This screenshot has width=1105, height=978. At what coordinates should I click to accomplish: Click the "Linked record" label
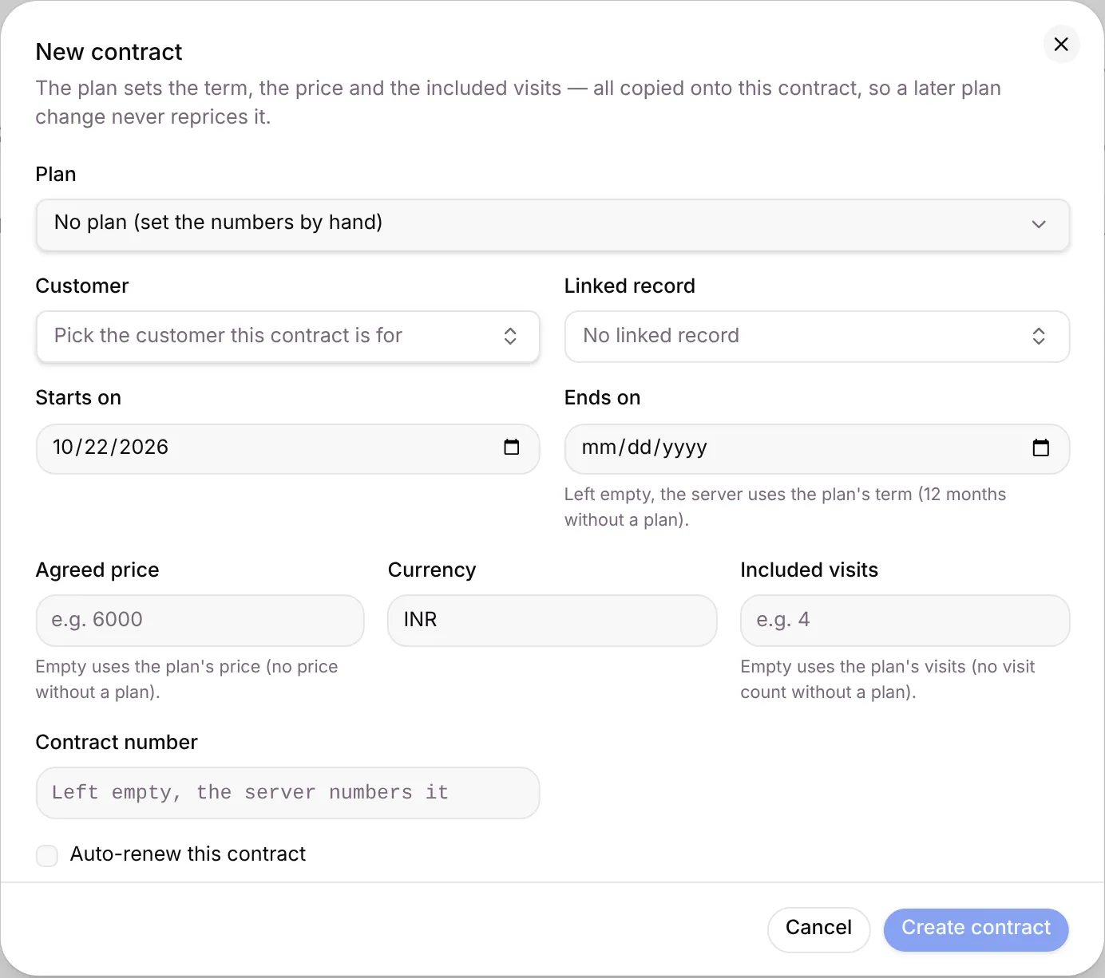[629, 286]
